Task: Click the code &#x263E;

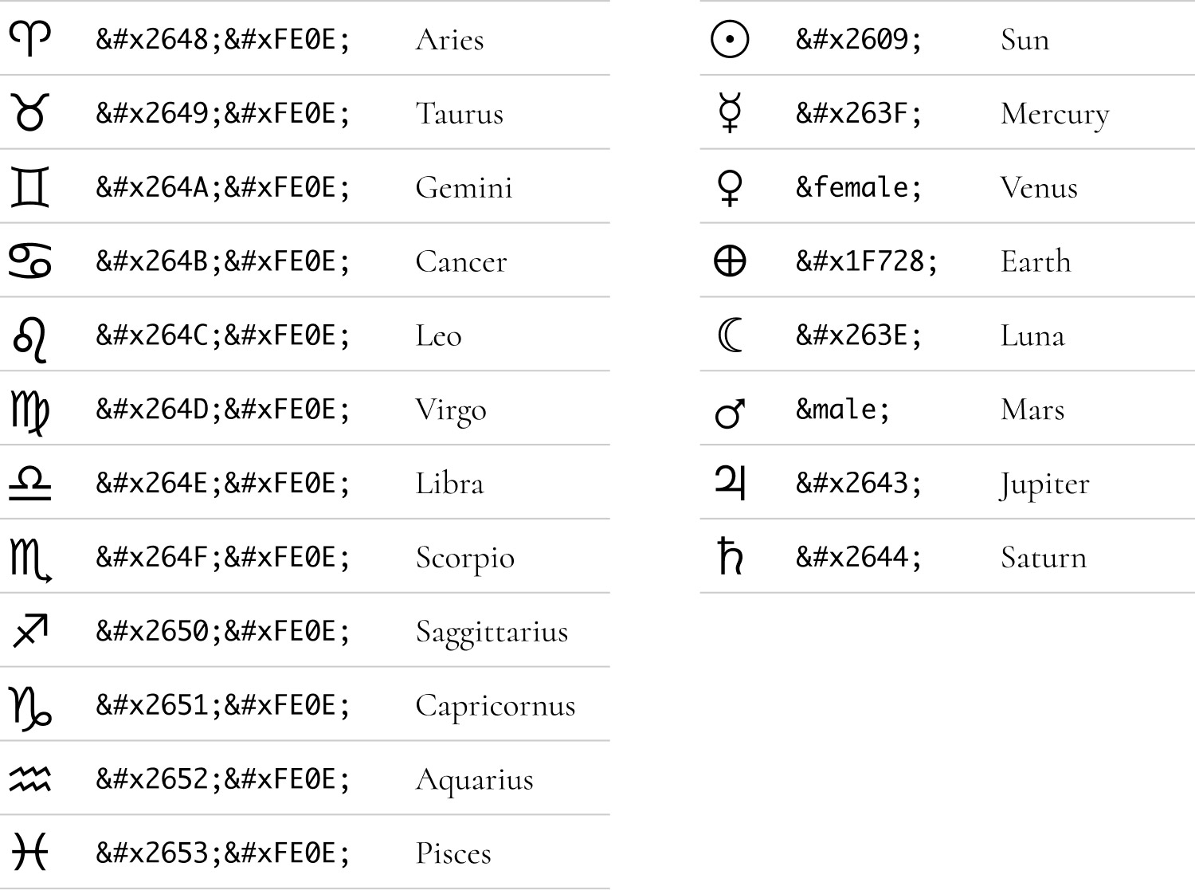Action: coord(859,335)
